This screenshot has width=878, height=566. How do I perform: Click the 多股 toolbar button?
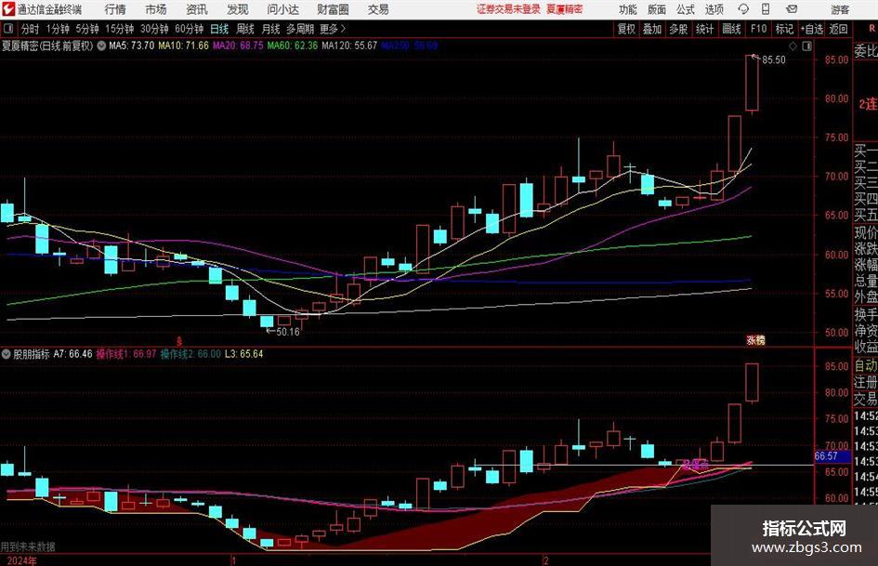pyautogui.click(x=678, y=29)
